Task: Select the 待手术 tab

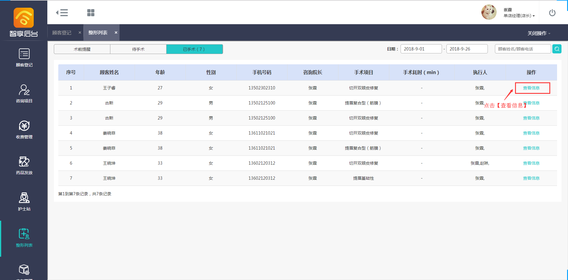Action: [x=138, y=49]
